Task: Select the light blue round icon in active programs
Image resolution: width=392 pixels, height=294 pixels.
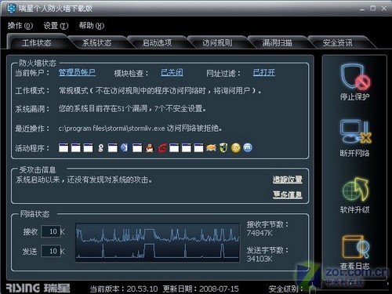Action: coord(248,147)
